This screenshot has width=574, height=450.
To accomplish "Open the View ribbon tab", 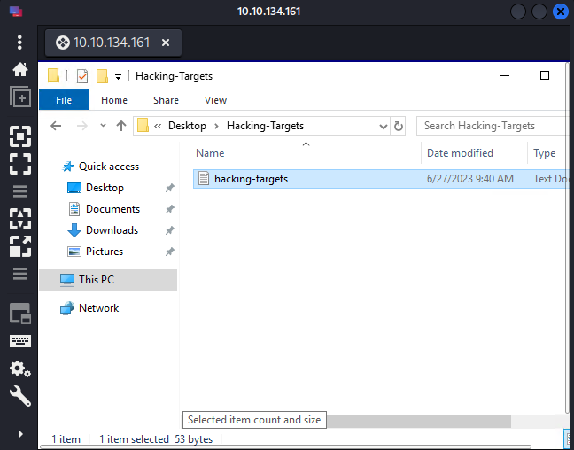I will point(215,100).
